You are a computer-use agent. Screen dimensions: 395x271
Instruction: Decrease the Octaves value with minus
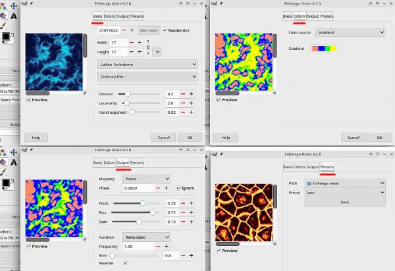(x=183, y=94)
